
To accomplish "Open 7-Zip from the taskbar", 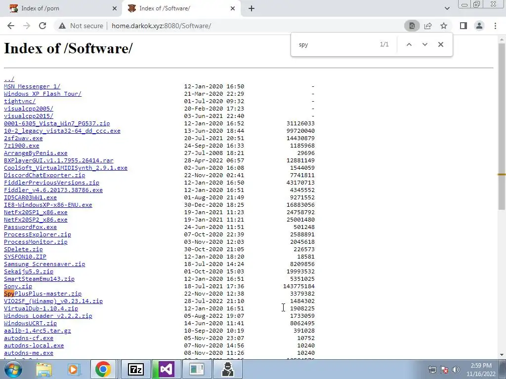I will point(135,369).
